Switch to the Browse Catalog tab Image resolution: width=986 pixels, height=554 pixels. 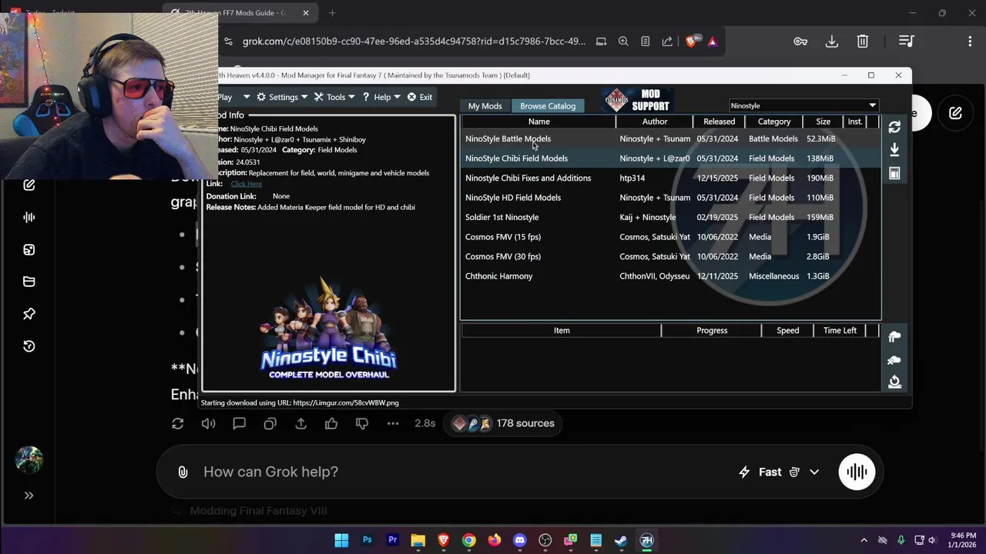pyautogui.click(x=548, y=106)
